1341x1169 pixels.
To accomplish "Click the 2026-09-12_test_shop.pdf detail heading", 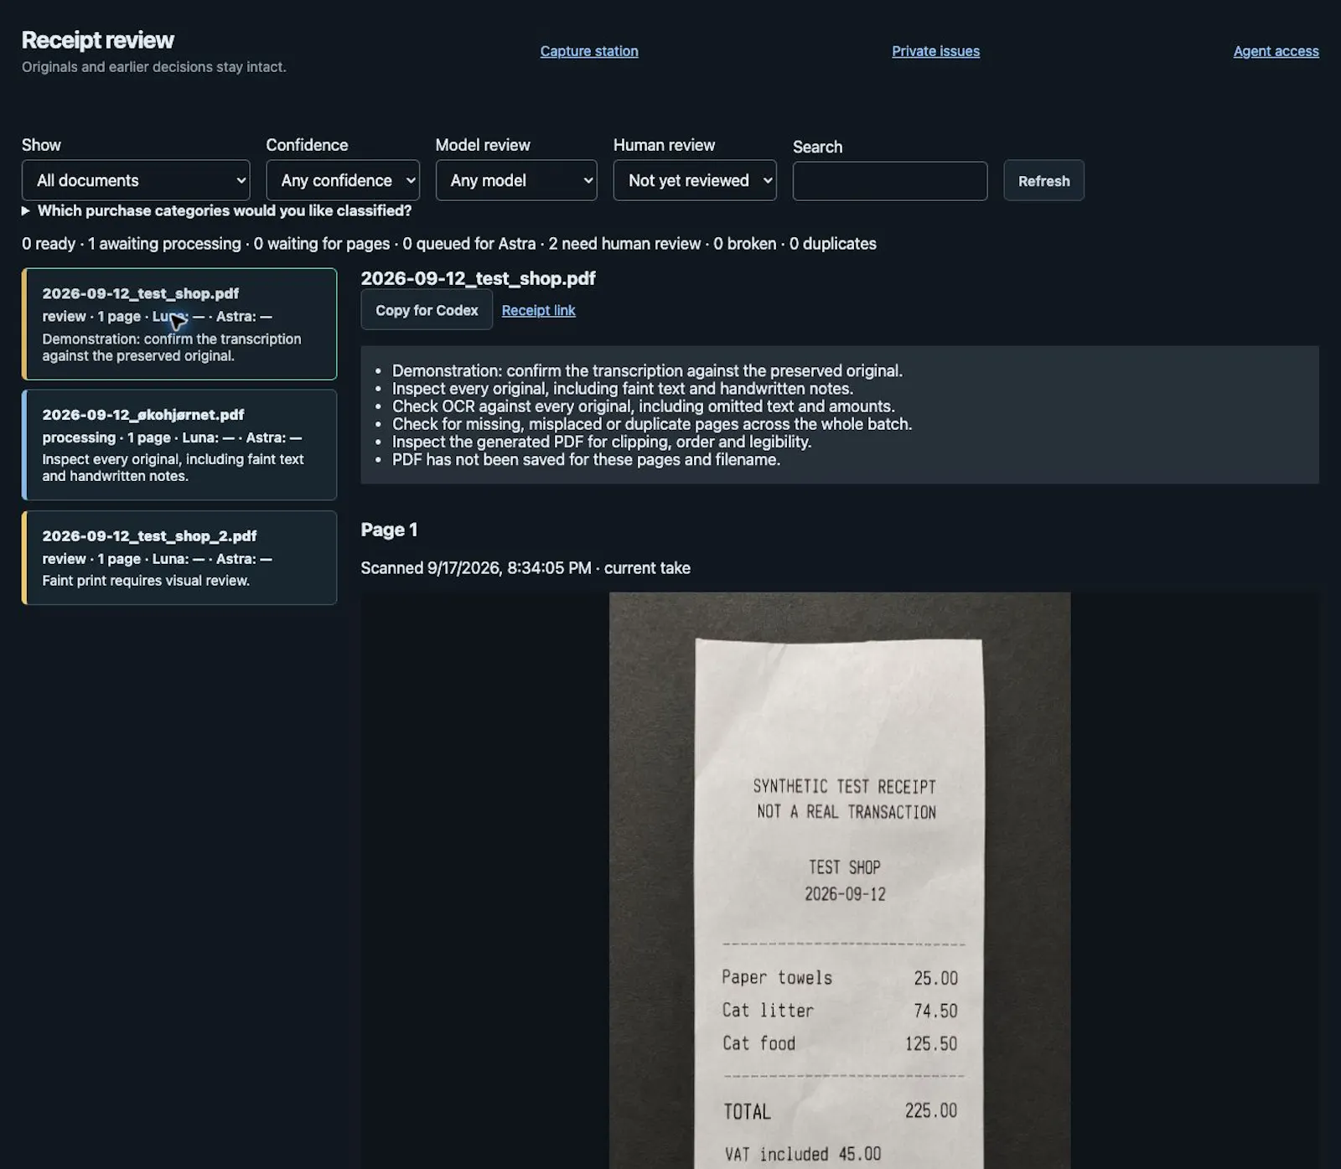I will [478, 278].
